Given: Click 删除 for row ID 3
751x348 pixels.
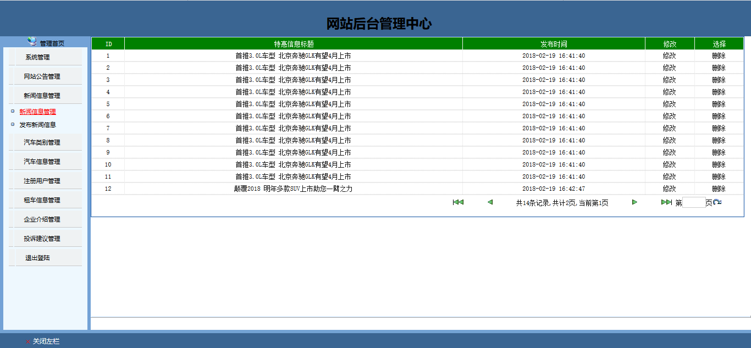Looking at the screenshot, I should 719,80.
